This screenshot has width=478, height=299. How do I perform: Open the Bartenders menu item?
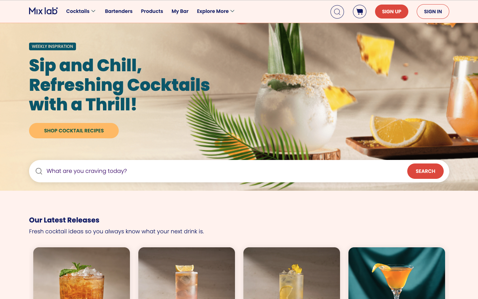click(x=119, y=11)
